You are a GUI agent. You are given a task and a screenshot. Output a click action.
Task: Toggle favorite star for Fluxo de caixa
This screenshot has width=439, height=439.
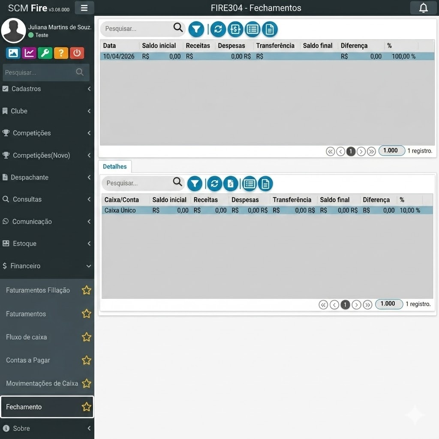tap(87, 337)
